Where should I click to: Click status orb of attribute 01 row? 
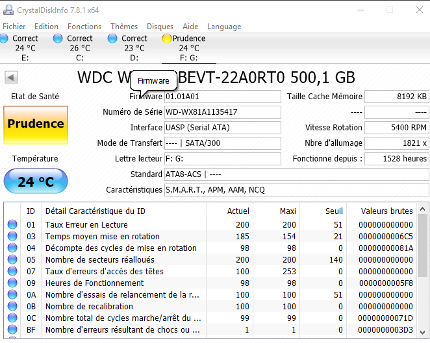point(12,224)
